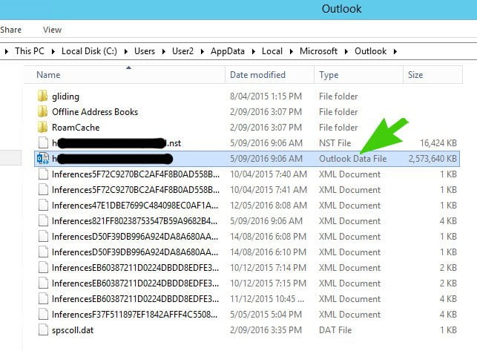477x351 pixels.
Task: Click 12/05/2016 8:08 AM date cell
Action: (269, 205)
